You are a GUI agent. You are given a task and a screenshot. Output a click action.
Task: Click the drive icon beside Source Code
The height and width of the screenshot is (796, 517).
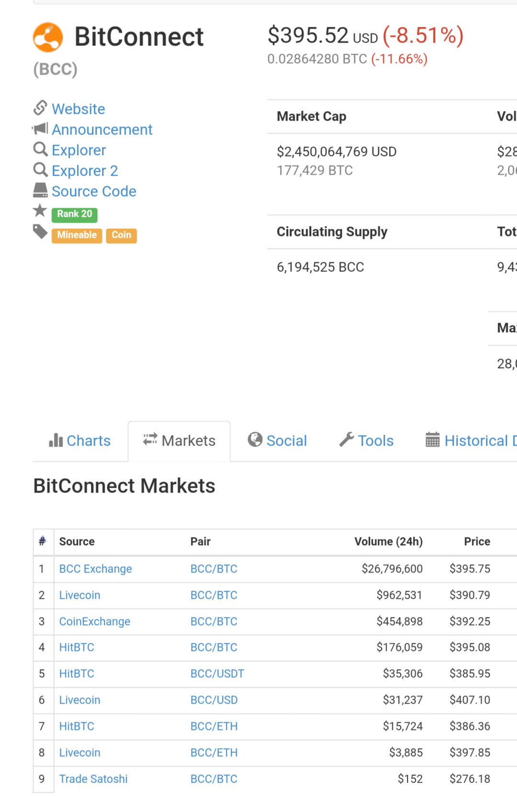(x=40, y=191)
